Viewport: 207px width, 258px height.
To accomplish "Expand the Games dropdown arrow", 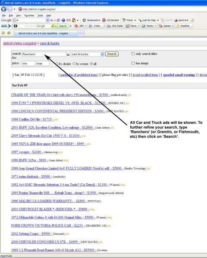I will tap(172, 26).
